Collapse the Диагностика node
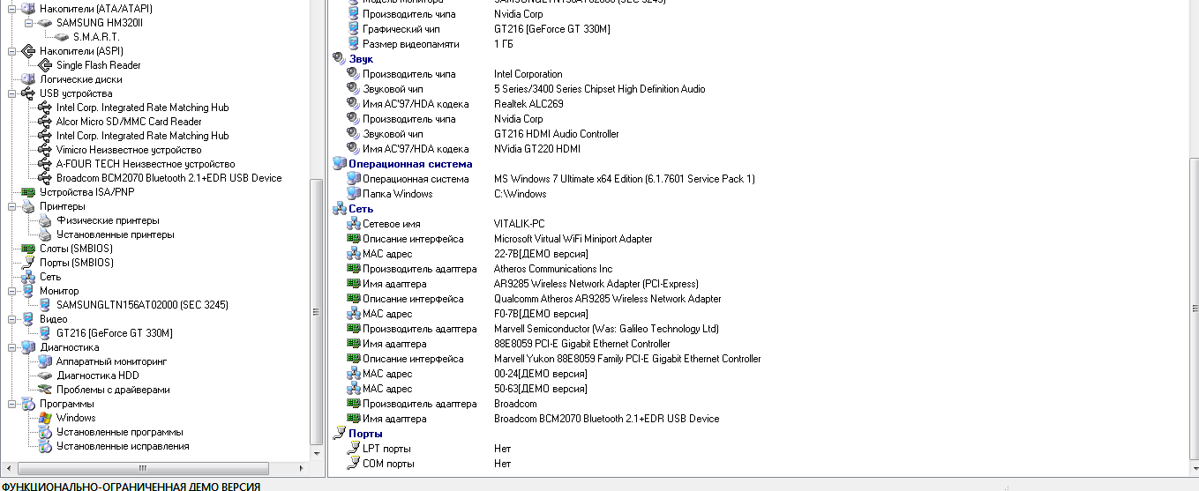1199x491 pixels. (11, 347)
